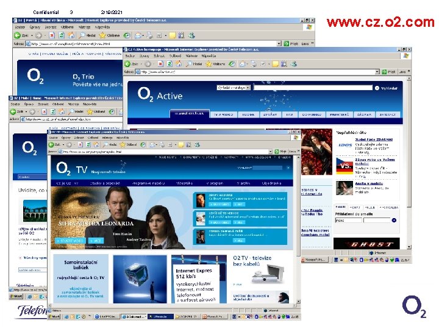
Task: Expand Back history arrow in O2 Pevná window
Action: pyautogui.click(x=32, y=35)
